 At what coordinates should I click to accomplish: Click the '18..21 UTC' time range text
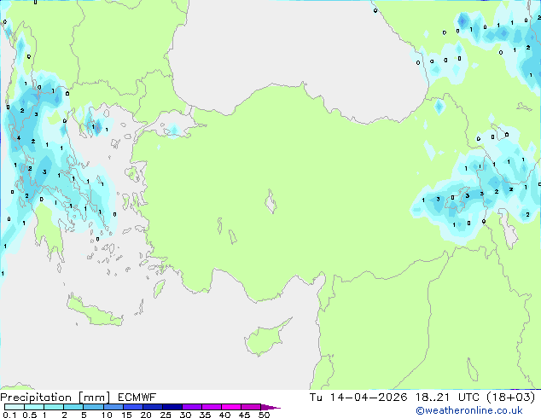point(447,398)
